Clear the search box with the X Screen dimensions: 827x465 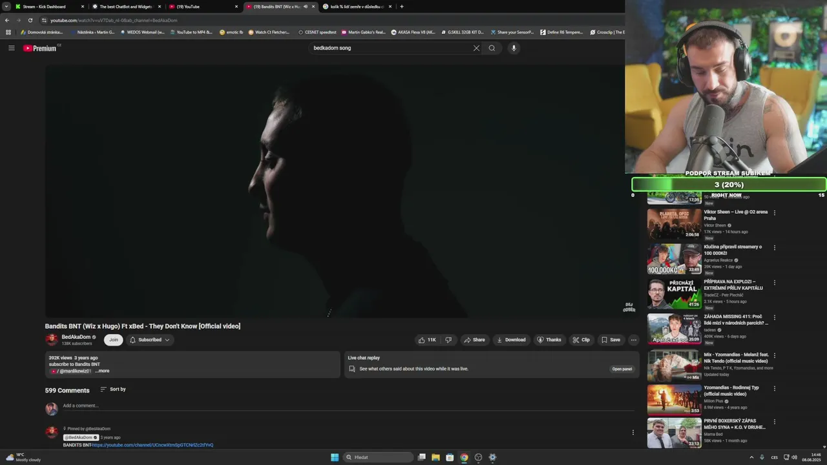coord(476,48)
